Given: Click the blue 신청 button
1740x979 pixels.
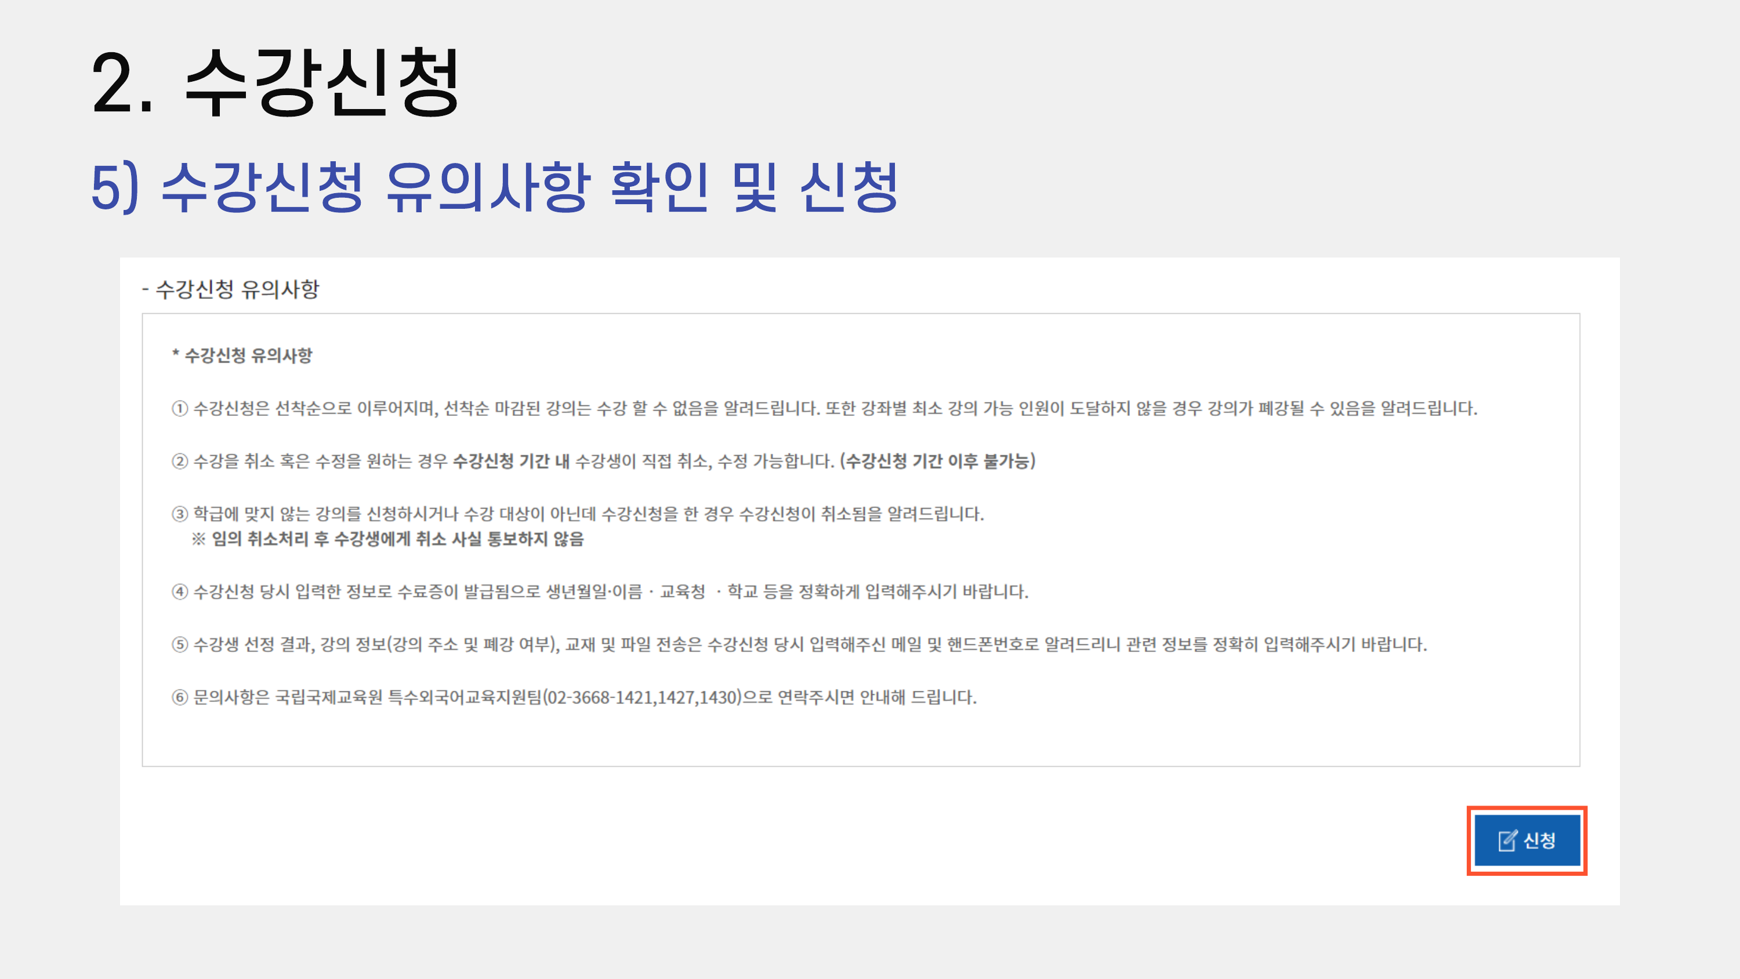Looking at the screenshot, I should click(1527, 840).
